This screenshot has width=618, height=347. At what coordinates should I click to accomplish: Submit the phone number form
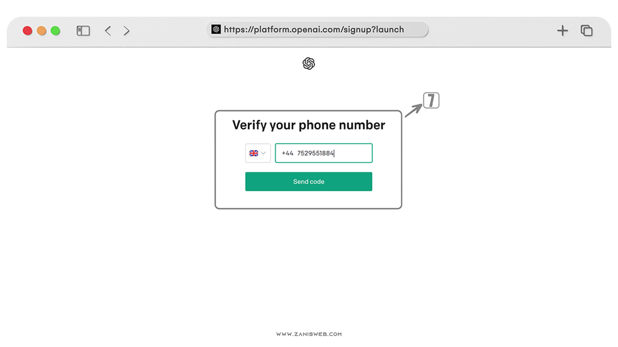coord(309,181)
